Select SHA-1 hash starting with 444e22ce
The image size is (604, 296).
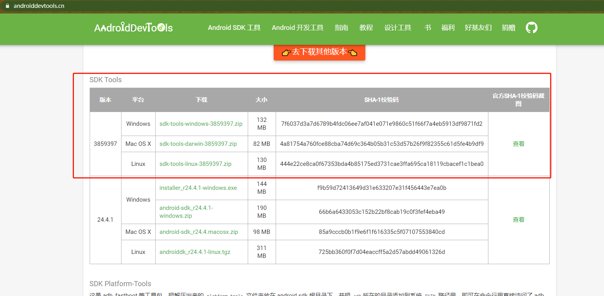pyautogui.click(x=382, y=164)
